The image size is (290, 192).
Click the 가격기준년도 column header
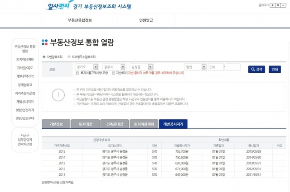tap(62, 146)
